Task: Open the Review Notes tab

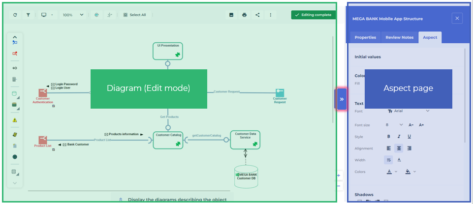Action: click(399, 37)
